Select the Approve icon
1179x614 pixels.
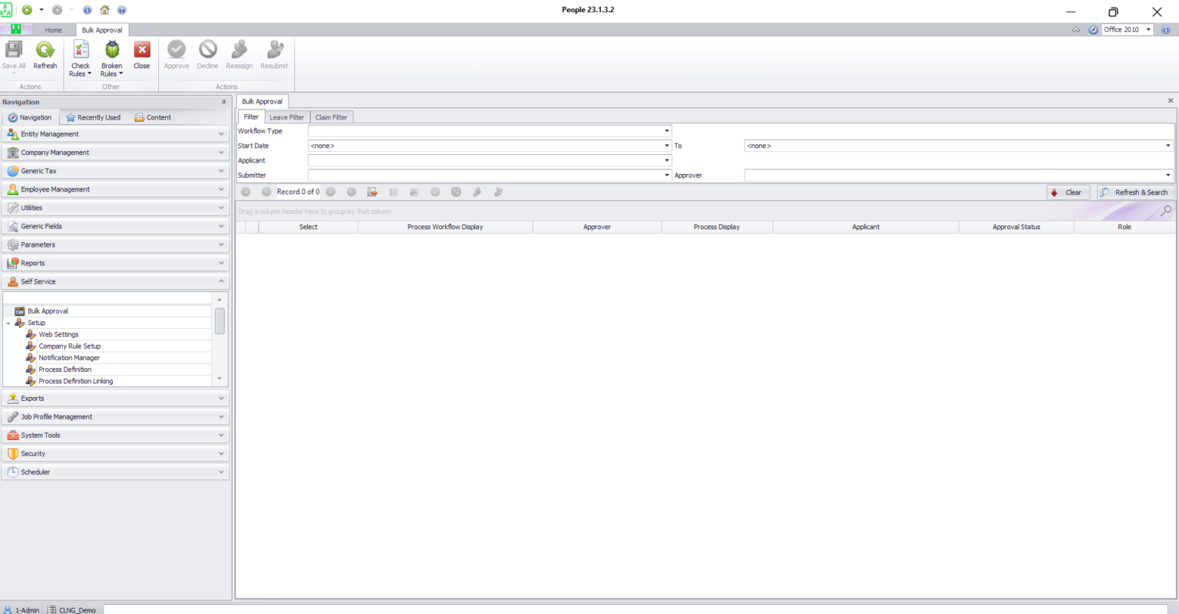coord(176,54)
